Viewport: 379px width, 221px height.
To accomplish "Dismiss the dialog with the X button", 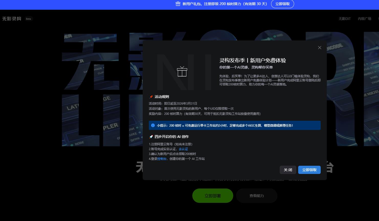I will tap(319, 48).
